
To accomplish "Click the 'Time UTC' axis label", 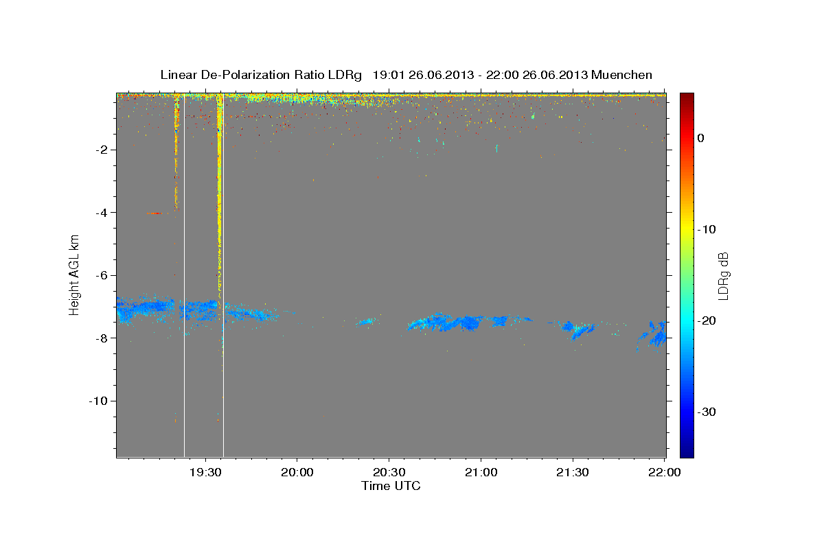I will coord(391,486).
